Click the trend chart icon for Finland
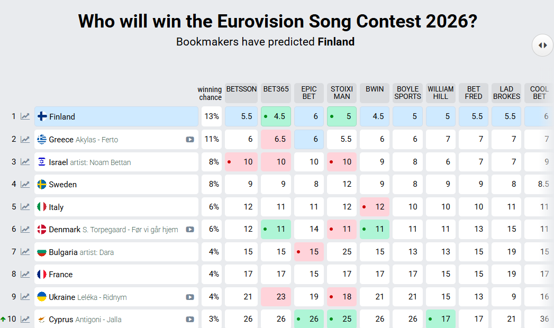Viewport: 554px width, 328px height. coord(25,116)
